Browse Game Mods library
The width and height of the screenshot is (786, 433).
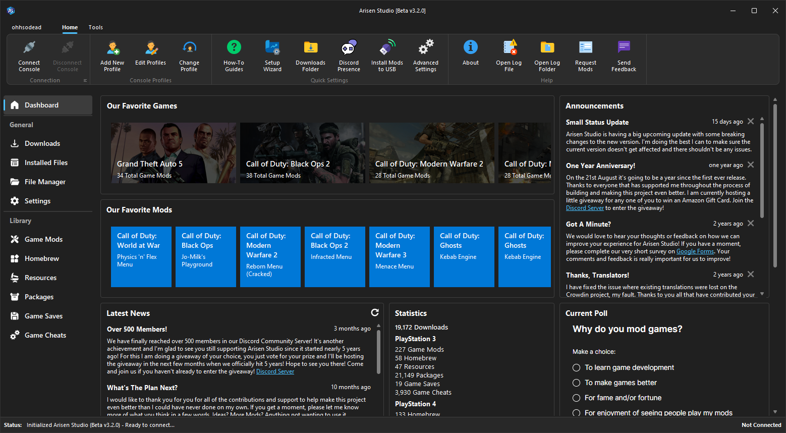(48, 239)
